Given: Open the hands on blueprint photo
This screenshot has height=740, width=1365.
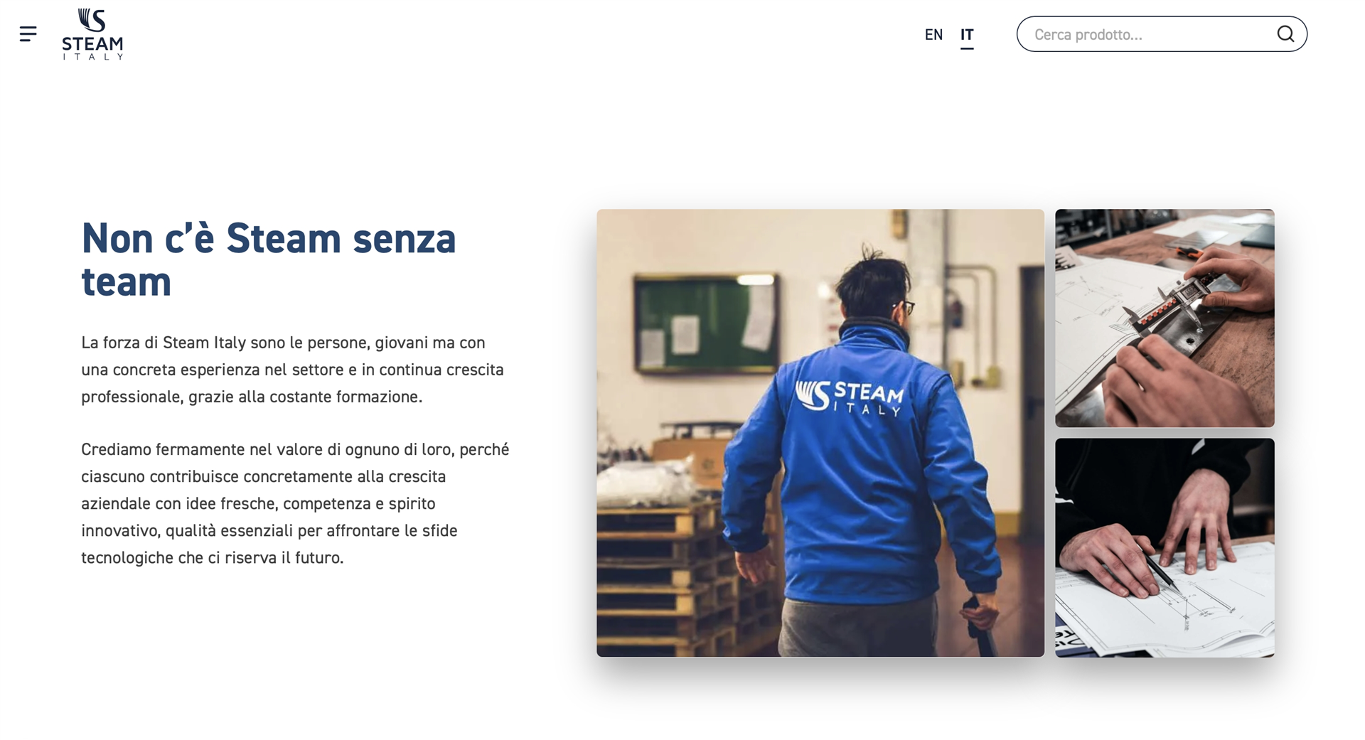Looking at the screenshot, I should [1165, 547].
